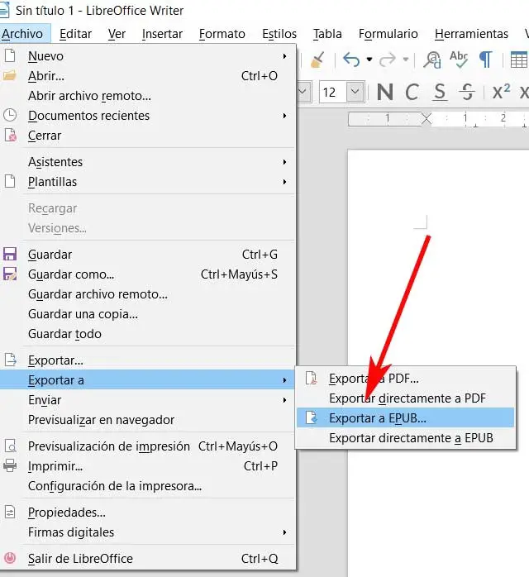Click the Imprimir printer icon
Viewport: 529px width, 577px height.
click(10, 465)
